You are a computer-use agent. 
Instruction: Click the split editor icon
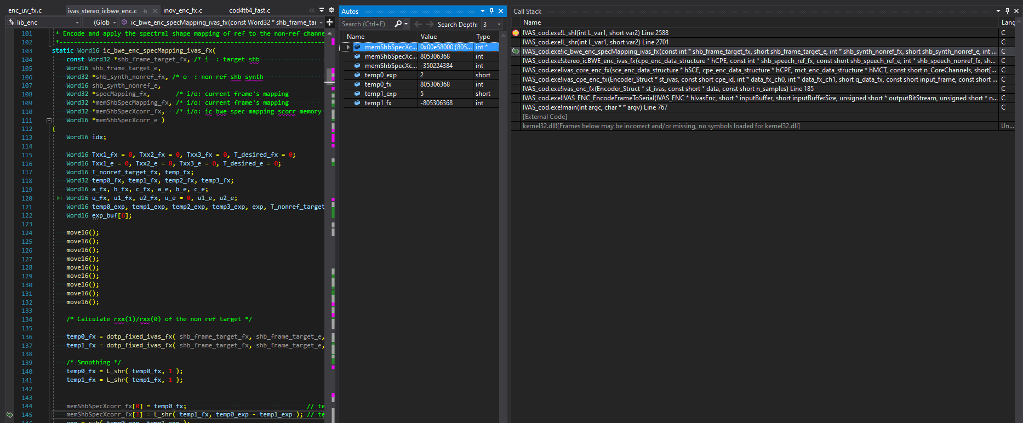click(x=329, y=22)
